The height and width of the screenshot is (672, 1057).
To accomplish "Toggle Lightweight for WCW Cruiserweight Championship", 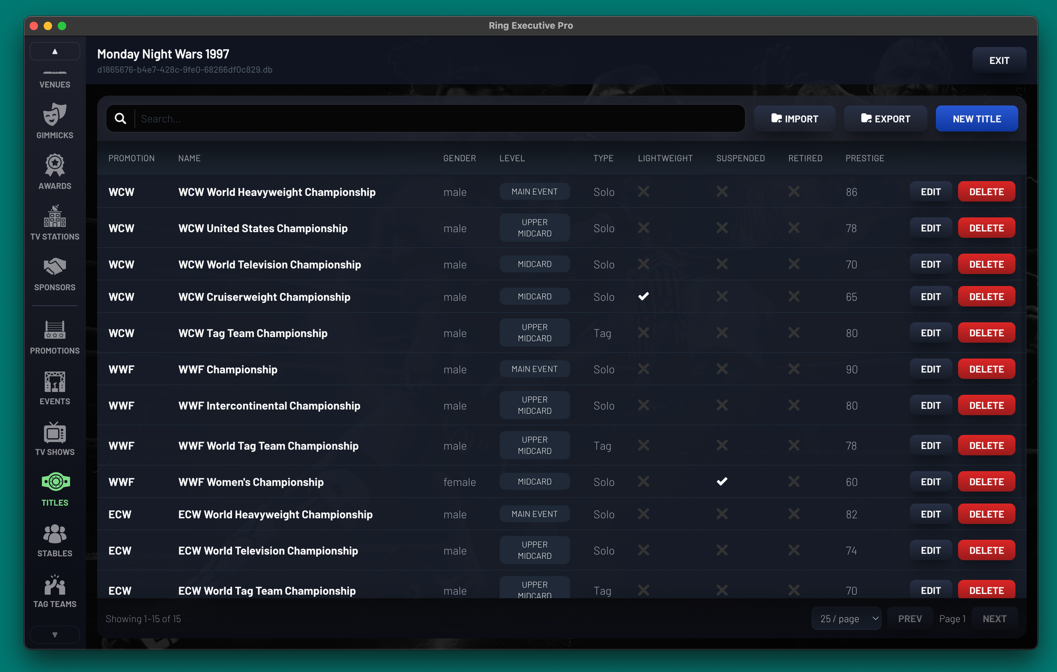I will coord(643,296).
